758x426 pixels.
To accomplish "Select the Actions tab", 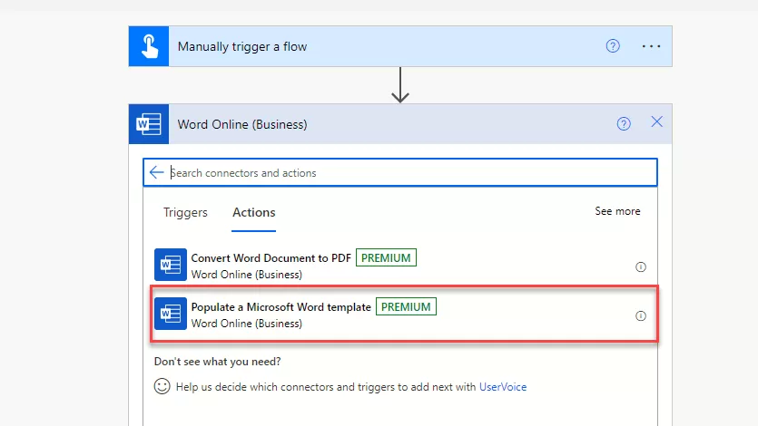I will coord(254,212).
